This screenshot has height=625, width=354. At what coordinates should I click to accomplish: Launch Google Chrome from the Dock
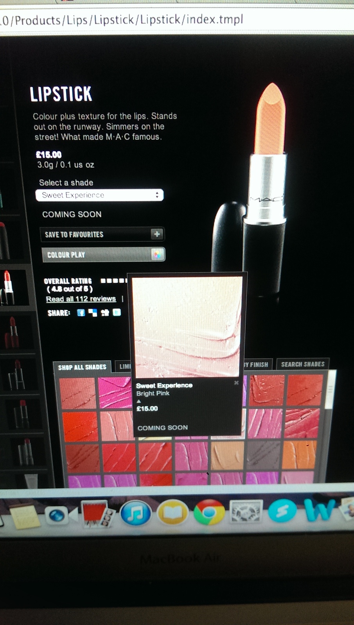pyautogui.click(x=210, y=512)
